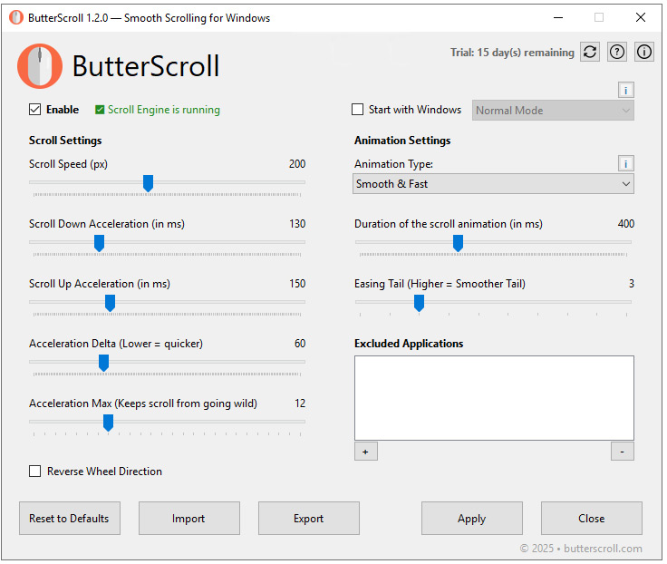The width and height of the screenshot is (667, 564).
Task: Open help via question mark icon
Action: click(617, 52)
